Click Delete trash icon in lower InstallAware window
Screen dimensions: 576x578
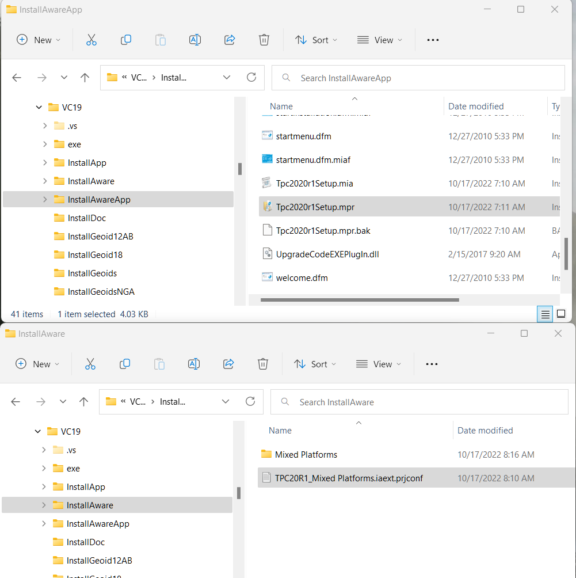tap(263, 364)
